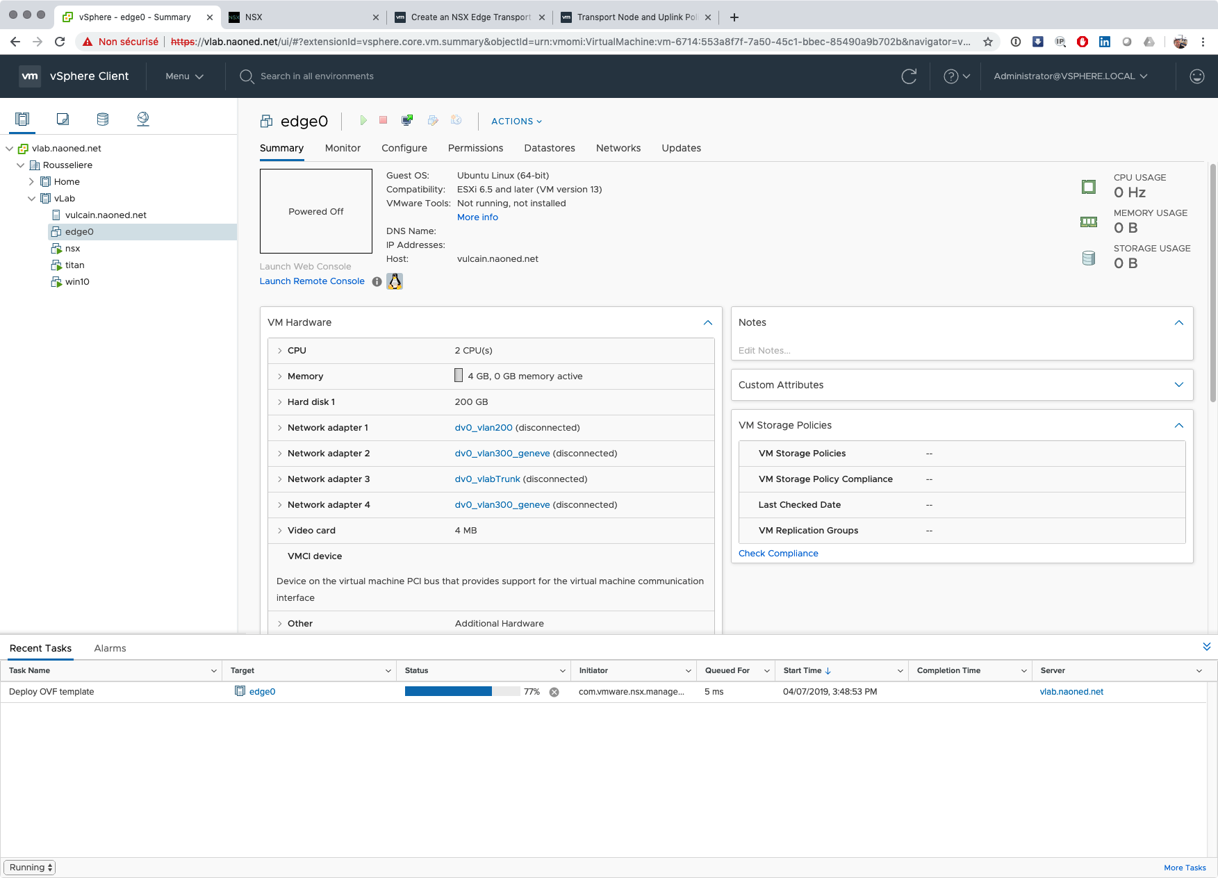This screenshot has height=878, width=1218.
Task: Open the Alarms tab
Action: click(x=110, y=648)
